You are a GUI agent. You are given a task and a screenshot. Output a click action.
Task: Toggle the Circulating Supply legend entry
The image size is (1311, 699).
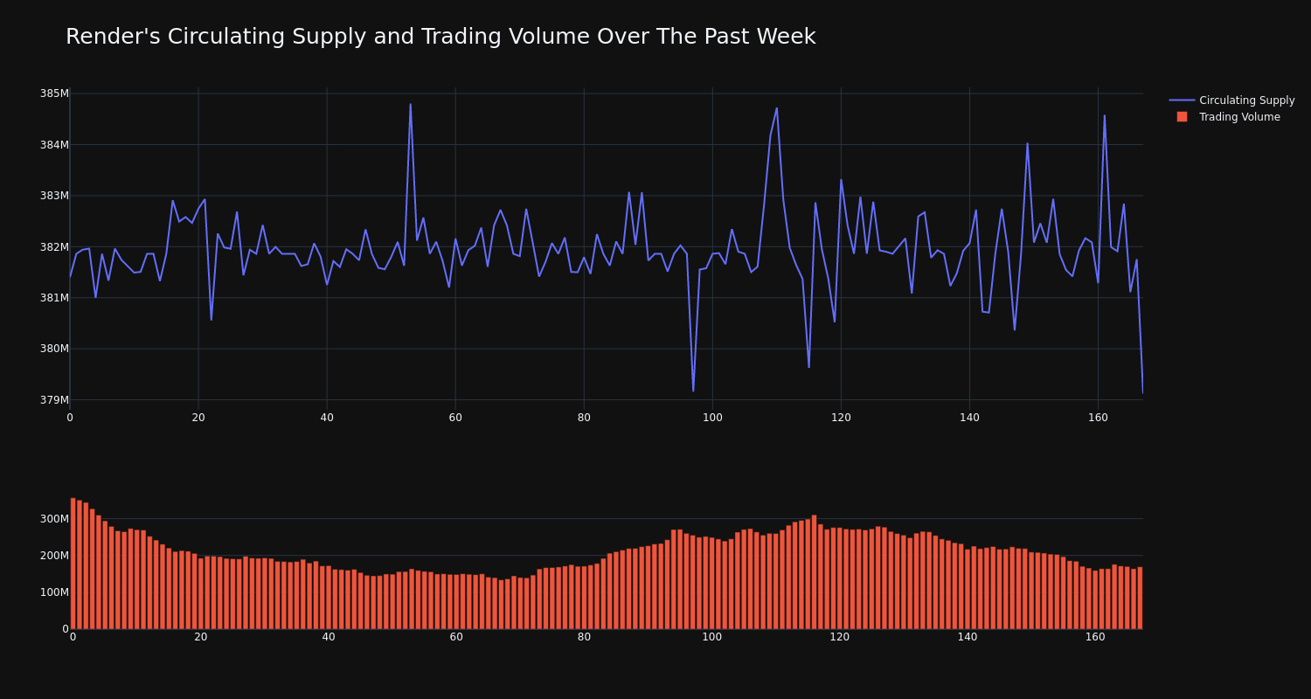pyautogui.click(x=1231, y=100)
